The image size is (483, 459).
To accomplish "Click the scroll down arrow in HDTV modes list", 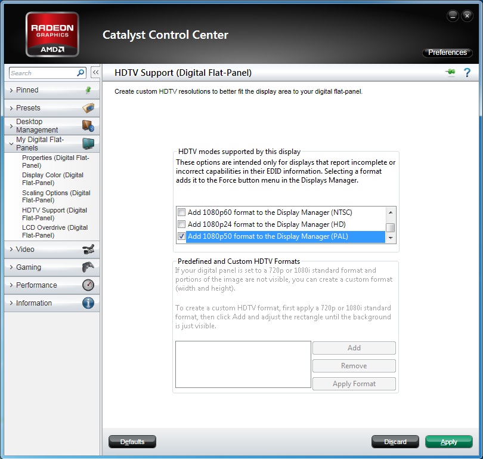I will click(x=391, y=238).
